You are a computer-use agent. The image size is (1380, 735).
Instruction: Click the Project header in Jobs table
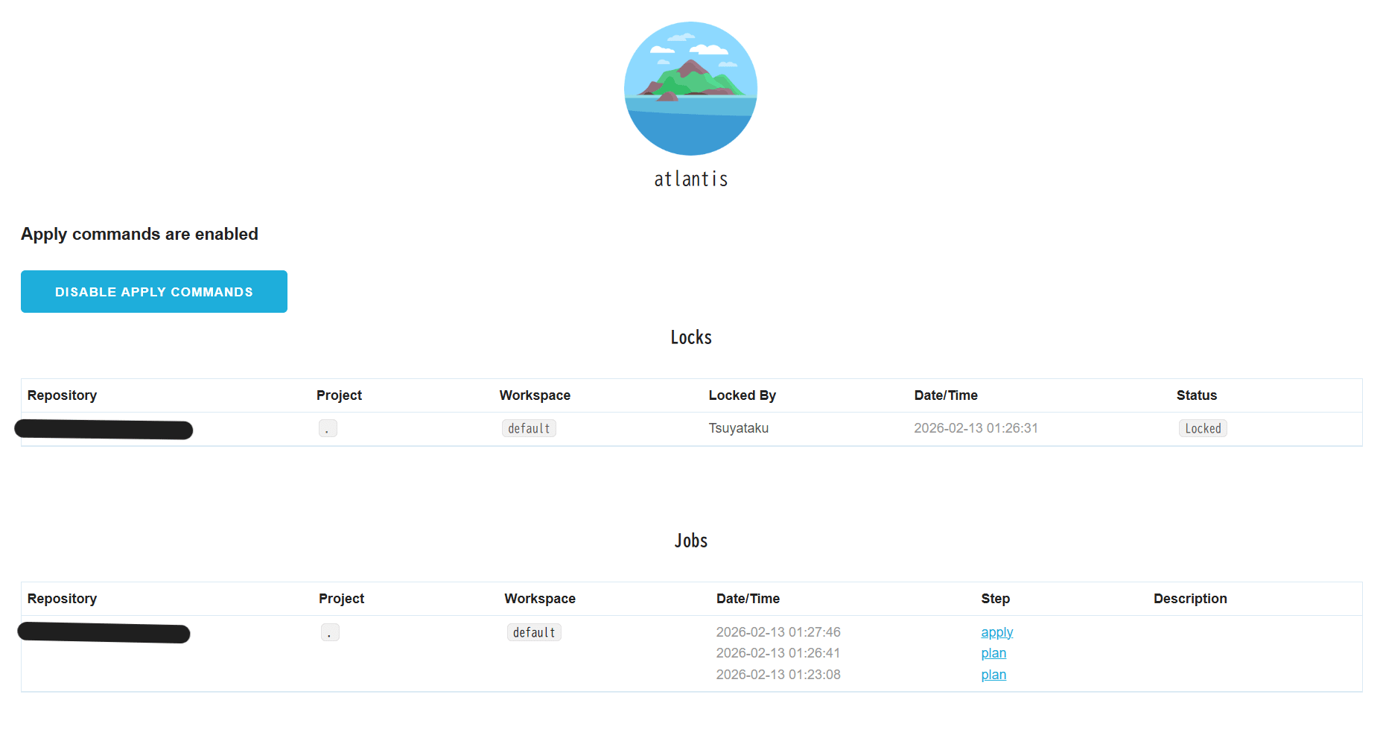(x=341, y=599)
